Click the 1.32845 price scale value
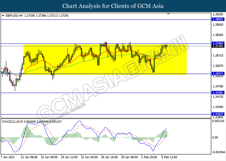Screen dimensions: 226x161 pos(218,117)
